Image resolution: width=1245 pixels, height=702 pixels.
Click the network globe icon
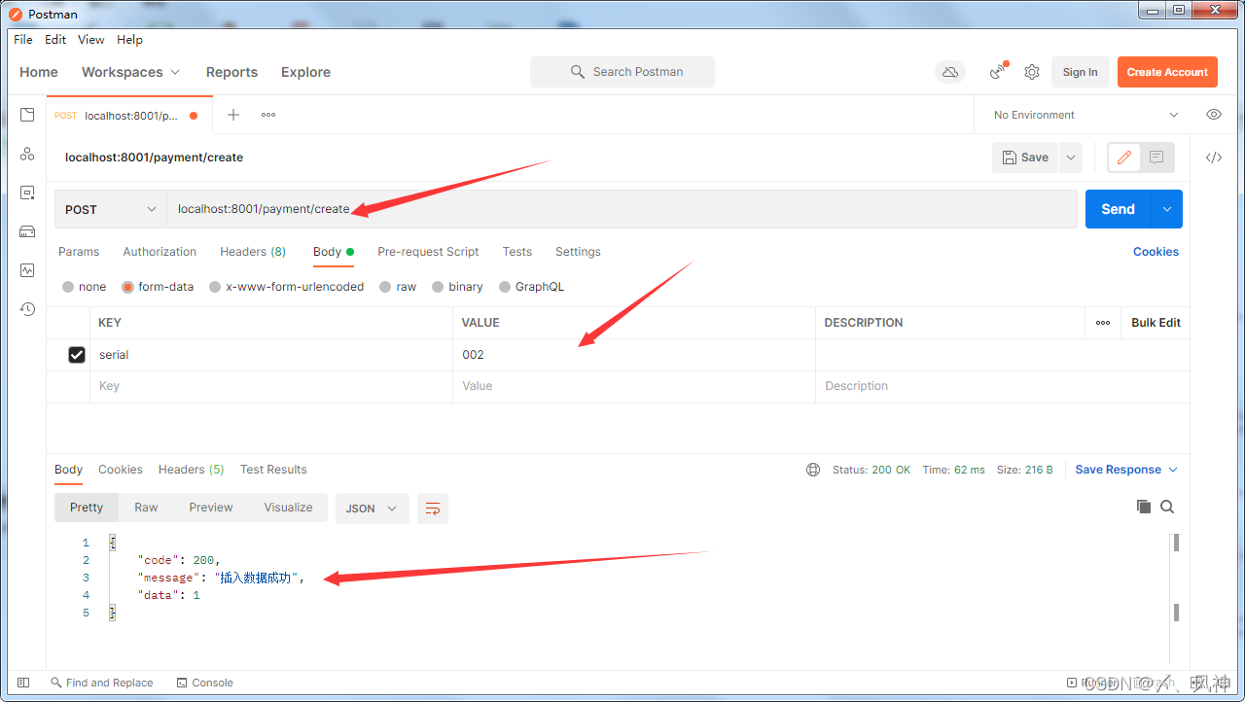(813, 470)
